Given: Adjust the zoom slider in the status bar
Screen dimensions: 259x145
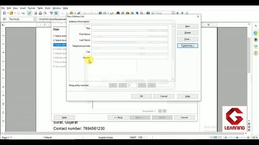Looking at the screenshot, I should click(x=237, y=137).
